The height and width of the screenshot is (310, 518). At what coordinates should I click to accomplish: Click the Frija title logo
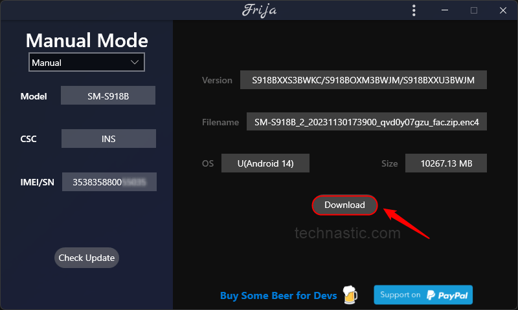tap(260, 10)
